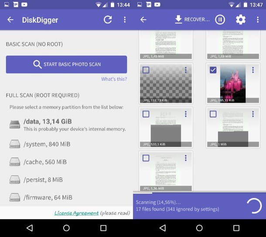Screen dimensions: 266x237
Task: Click the drive icon beside /cache
Action: coord(15,162)
